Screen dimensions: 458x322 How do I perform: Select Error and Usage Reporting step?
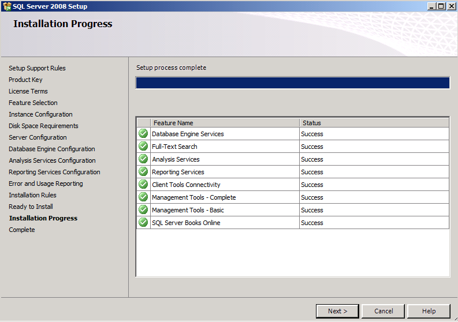point(46,184)
